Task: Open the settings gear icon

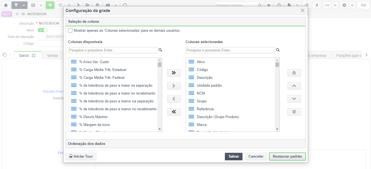Action: (344, 5)
